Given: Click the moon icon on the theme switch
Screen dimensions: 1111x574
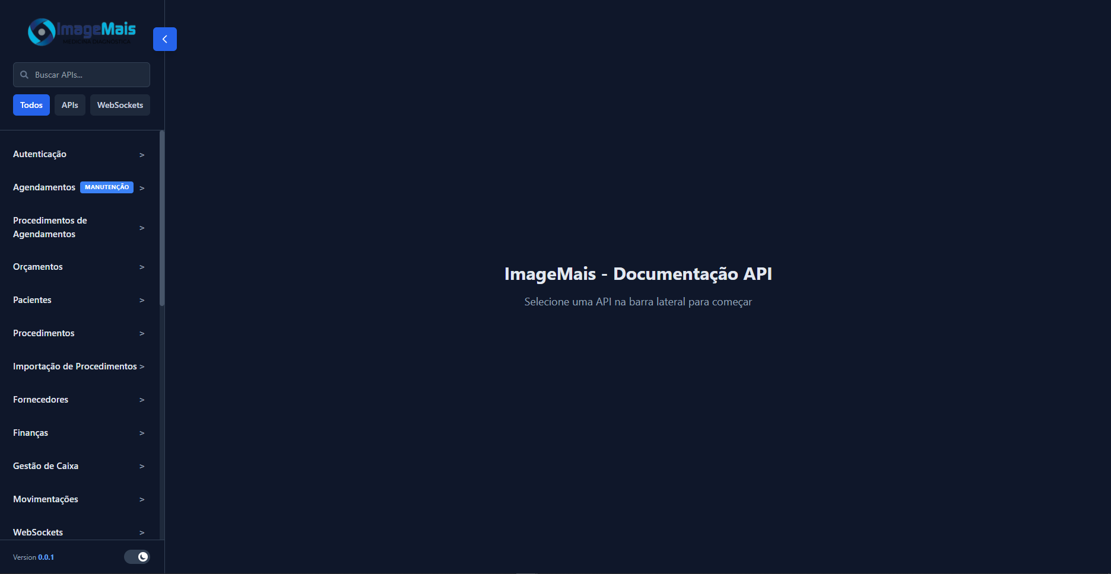Looking at the screenshot, I should click(143, 557).
